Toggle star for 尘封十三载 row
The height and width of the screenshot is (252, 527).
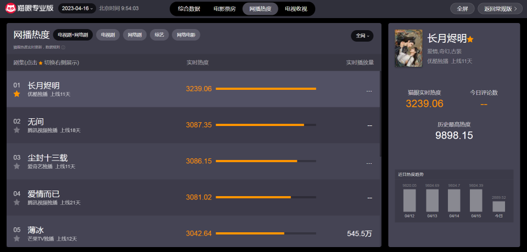pyautogui.click(x=17, y=167)
